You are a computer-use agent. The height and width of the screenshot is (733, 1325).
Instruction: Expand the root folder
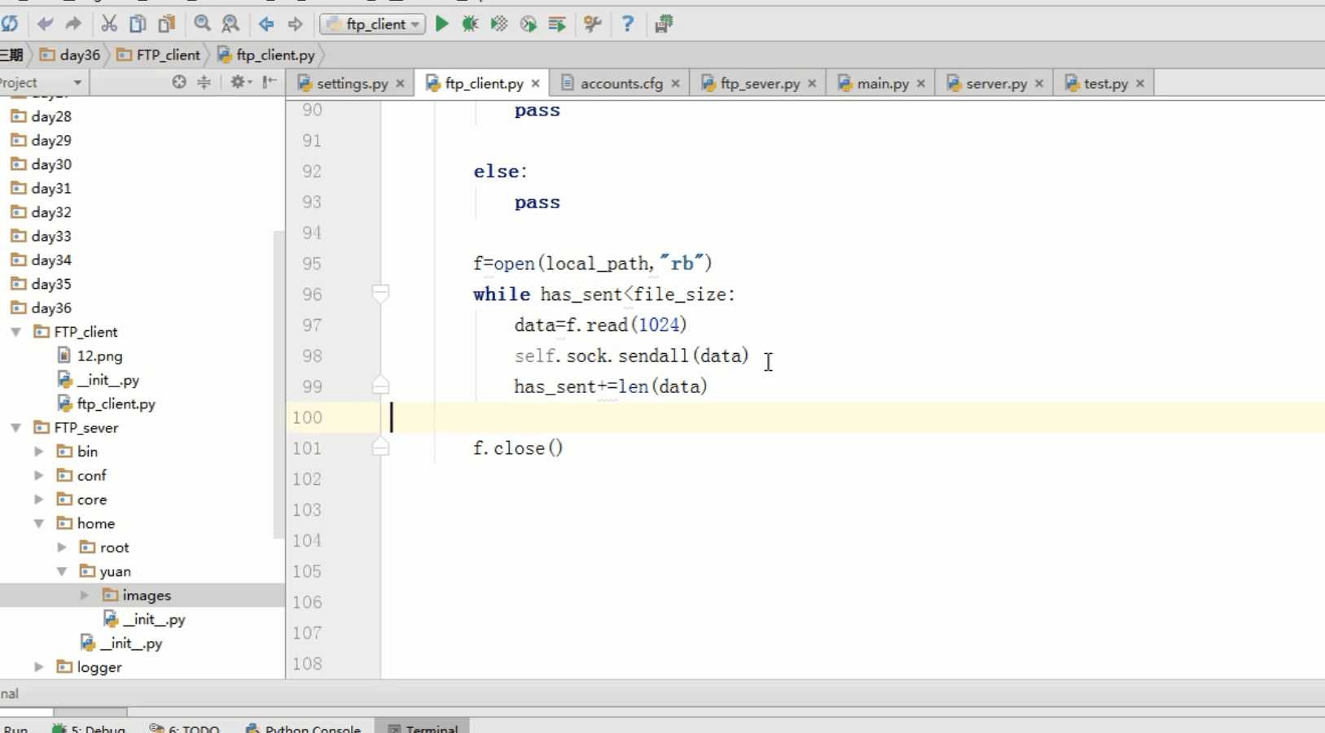click(61, 548)
